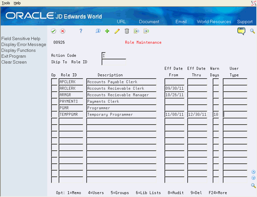
Task: Click the PGMR Role ID cell
Action: [x=71, y=108]
